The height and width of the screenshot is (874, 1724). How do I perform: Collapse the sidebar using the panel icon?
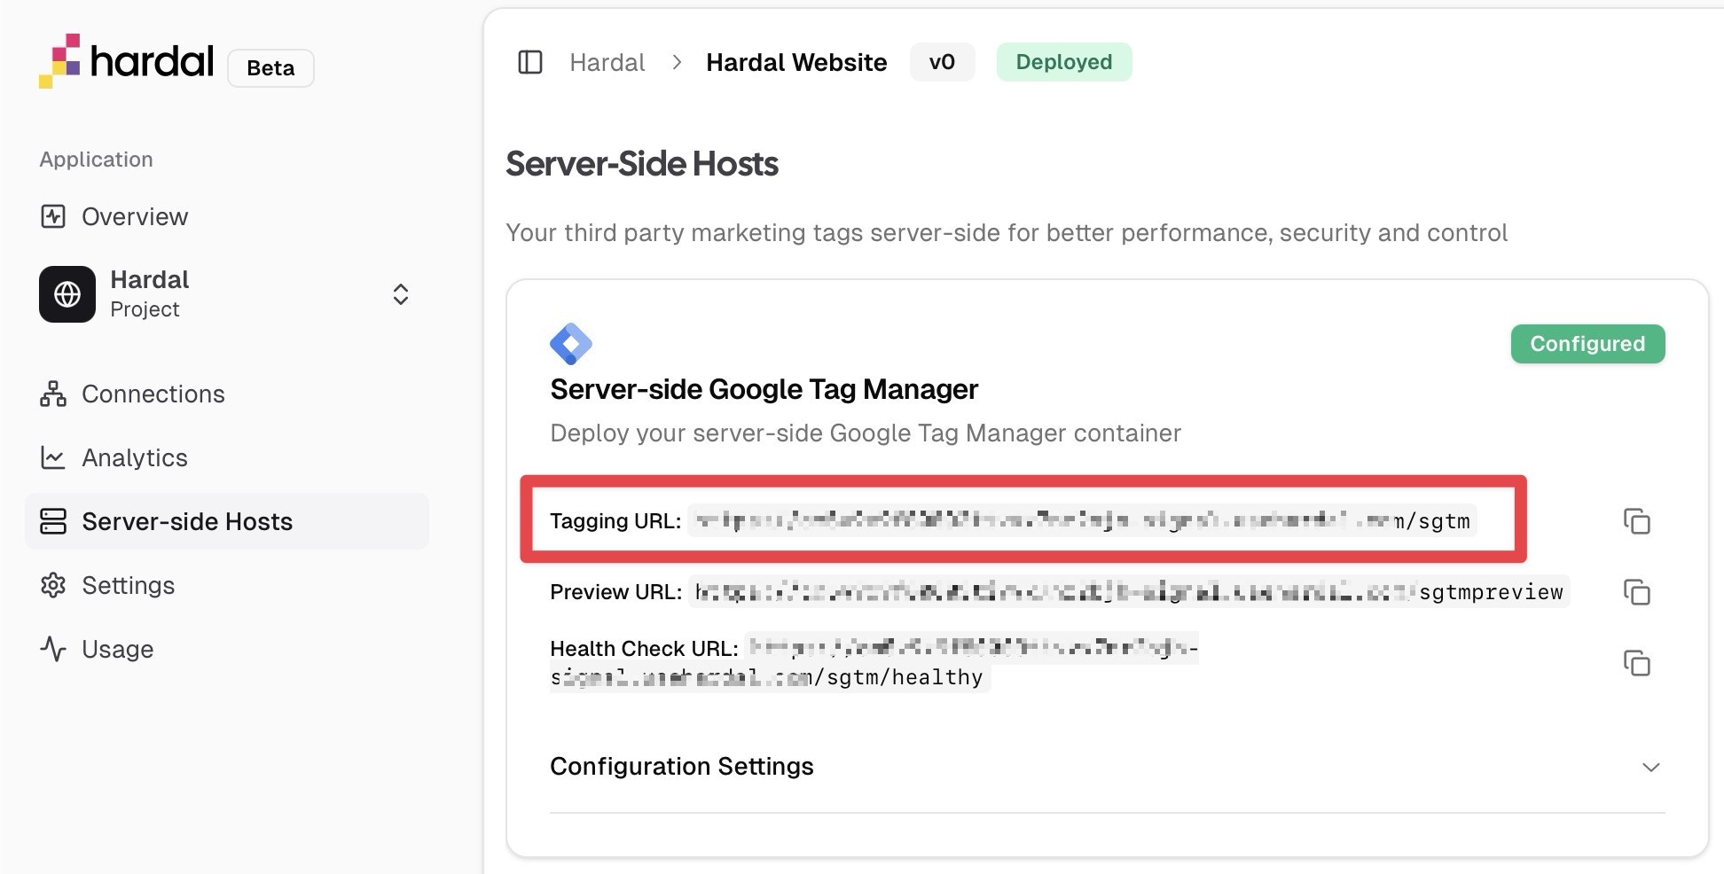coord(530,62)
